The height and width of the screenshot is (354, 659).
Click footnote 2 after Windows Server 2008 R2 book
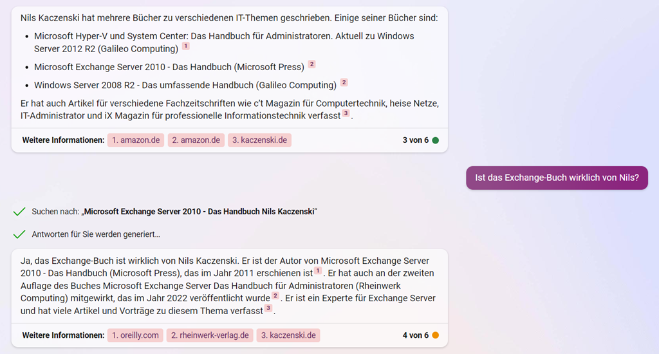coord(344,82)
